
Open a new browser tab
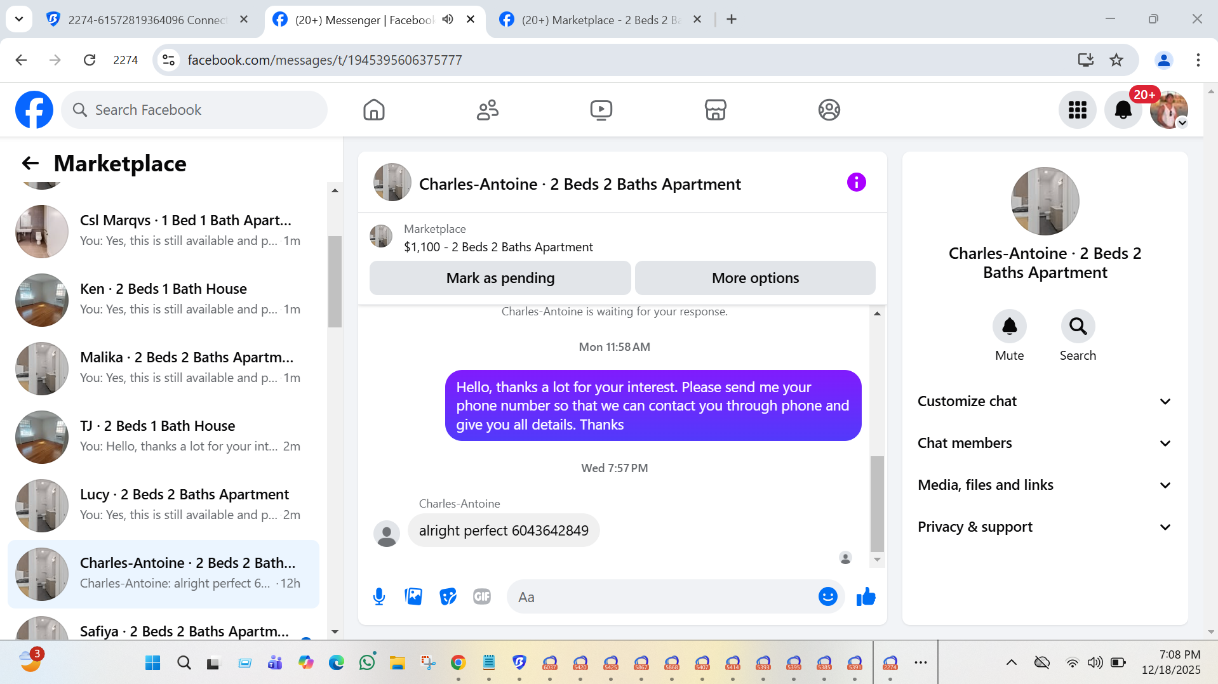732,19
